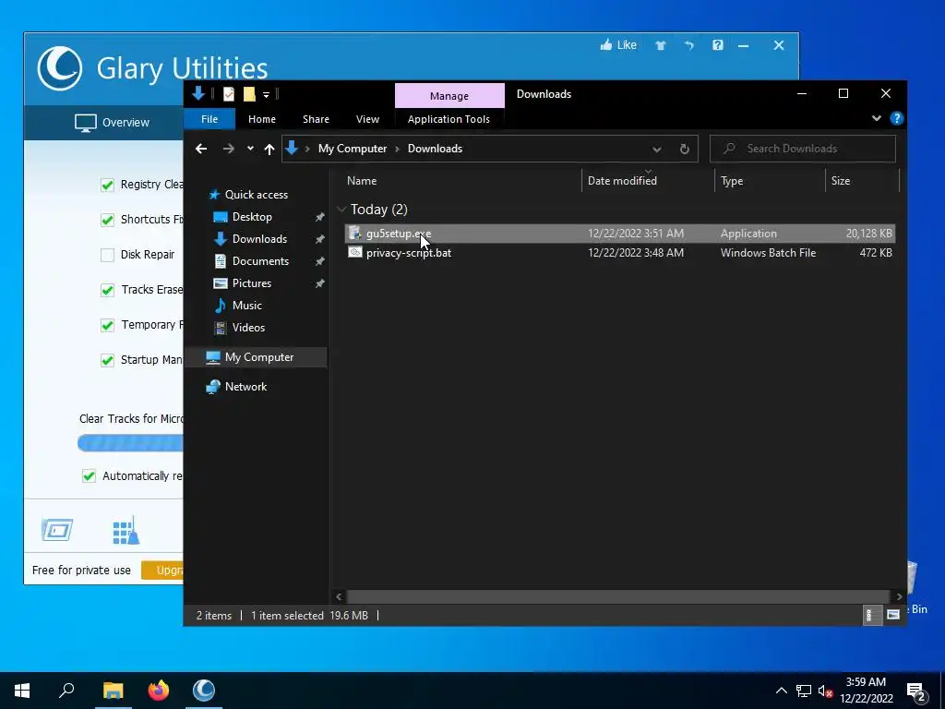Toggle the Automatically repair checkbox
The image size is (945, 709).
tap(90, 476)
